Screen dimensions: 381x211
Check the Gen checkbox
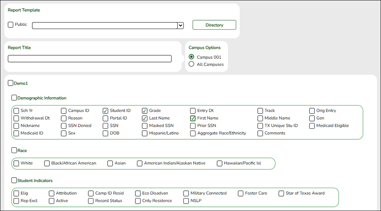point(312,118)
